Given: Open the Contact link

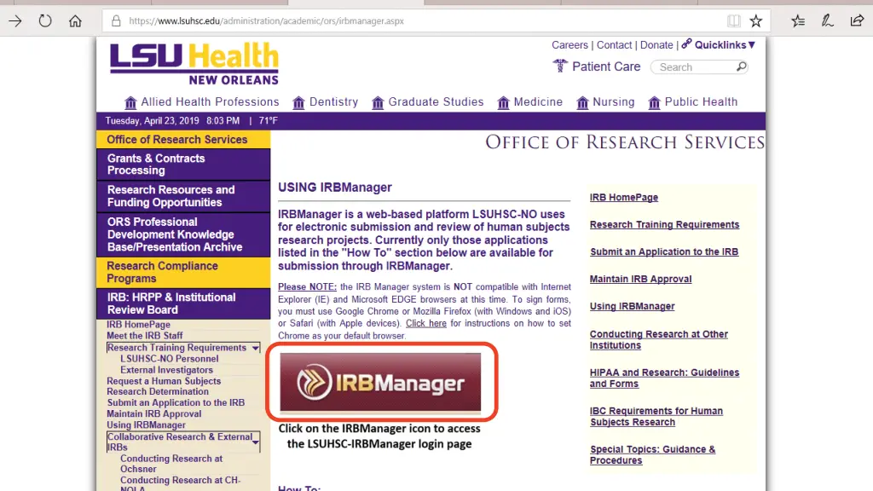Looking at the screenshot, I should point(614,45).
